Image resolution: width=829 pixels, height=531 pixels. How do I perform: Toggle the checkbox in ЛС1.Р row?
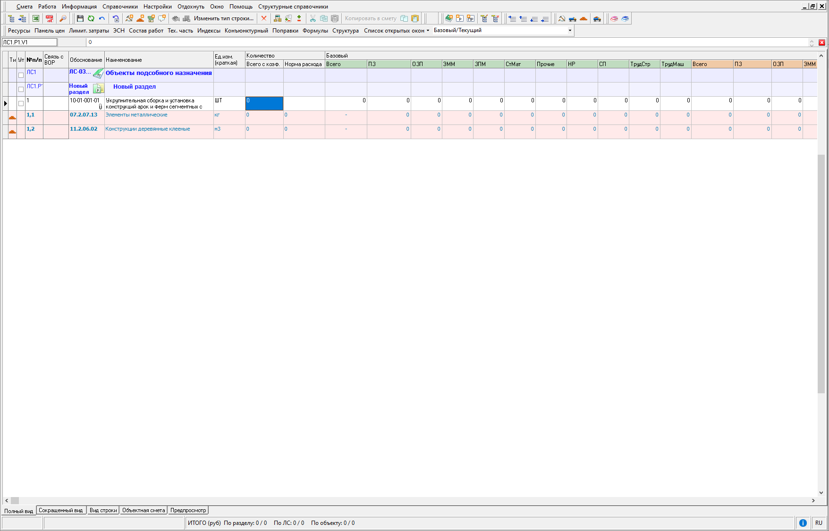click(x=21, y=89)
